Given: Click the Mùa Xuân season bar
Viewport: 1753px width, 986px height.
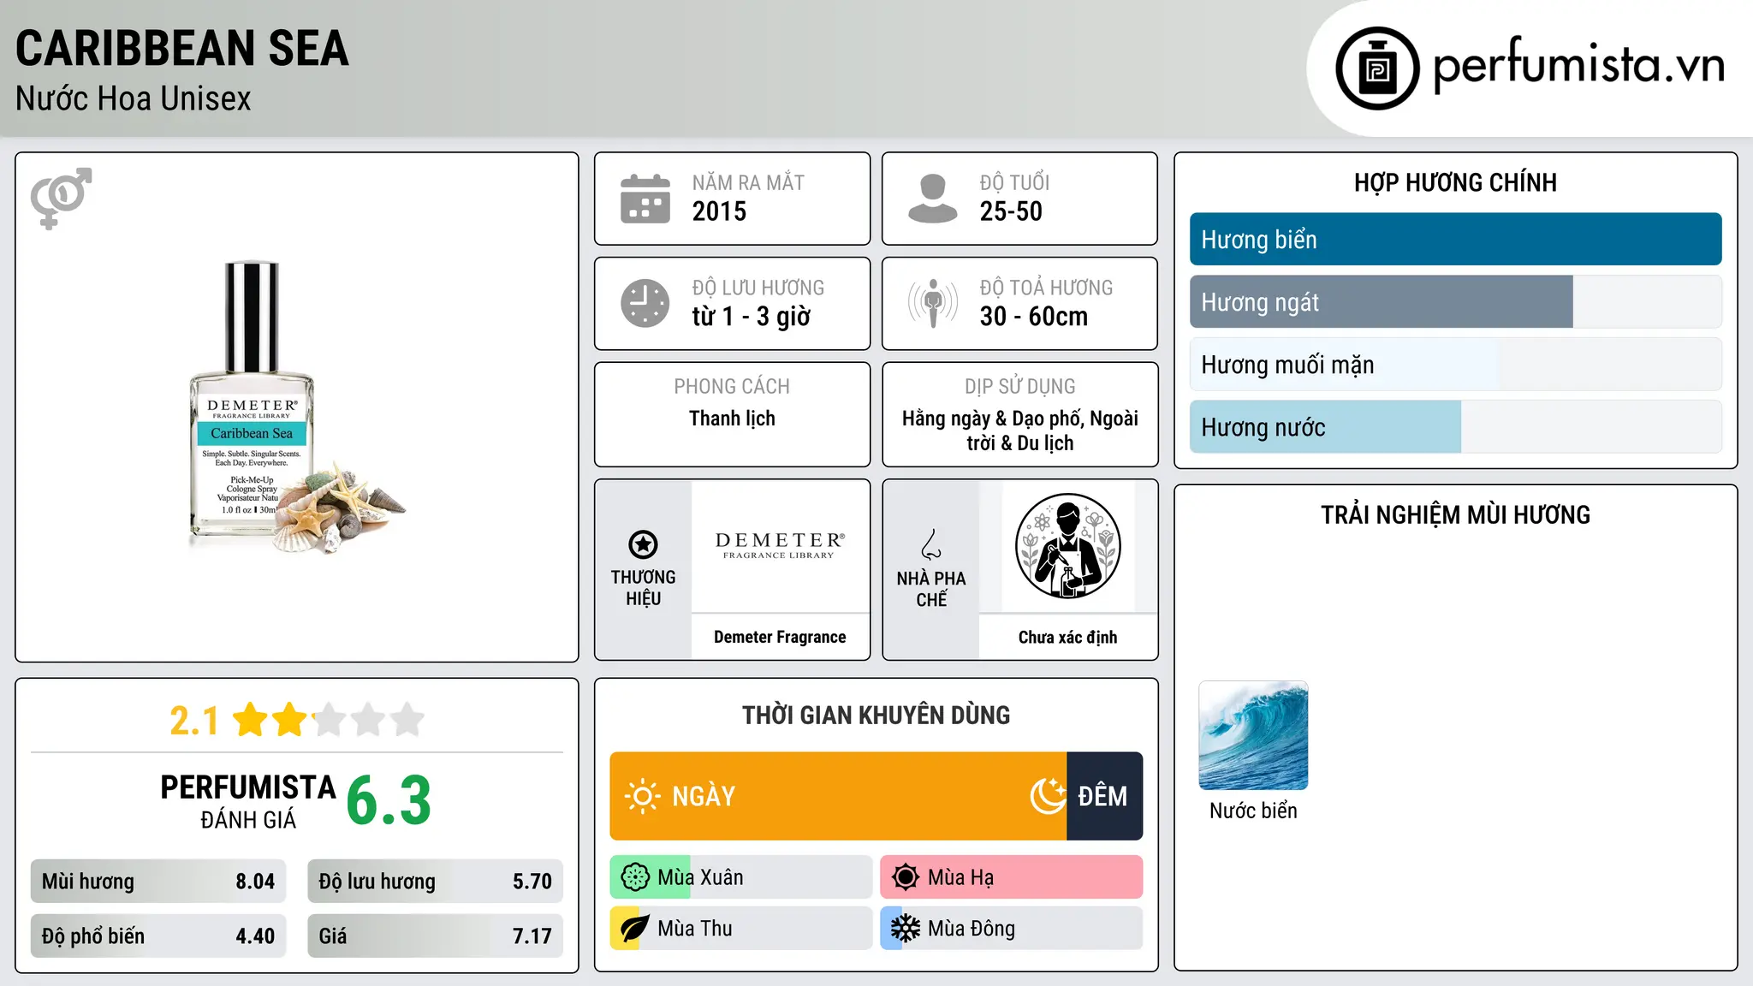Looking at the screenshot, I should (x=740, y=877).
